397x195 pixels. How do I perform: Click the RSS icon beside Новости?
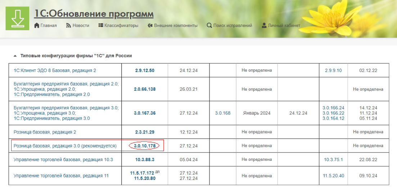(x=68, y=26)
